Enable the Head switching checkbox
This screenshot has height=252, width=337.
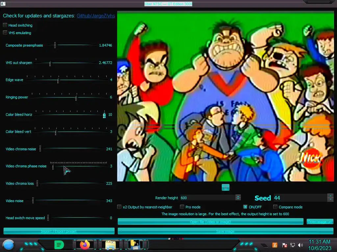point(5,25)
